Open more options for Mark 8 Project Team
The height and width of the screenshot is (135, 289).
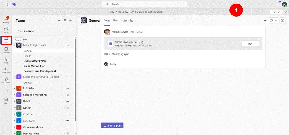[68, 45]
